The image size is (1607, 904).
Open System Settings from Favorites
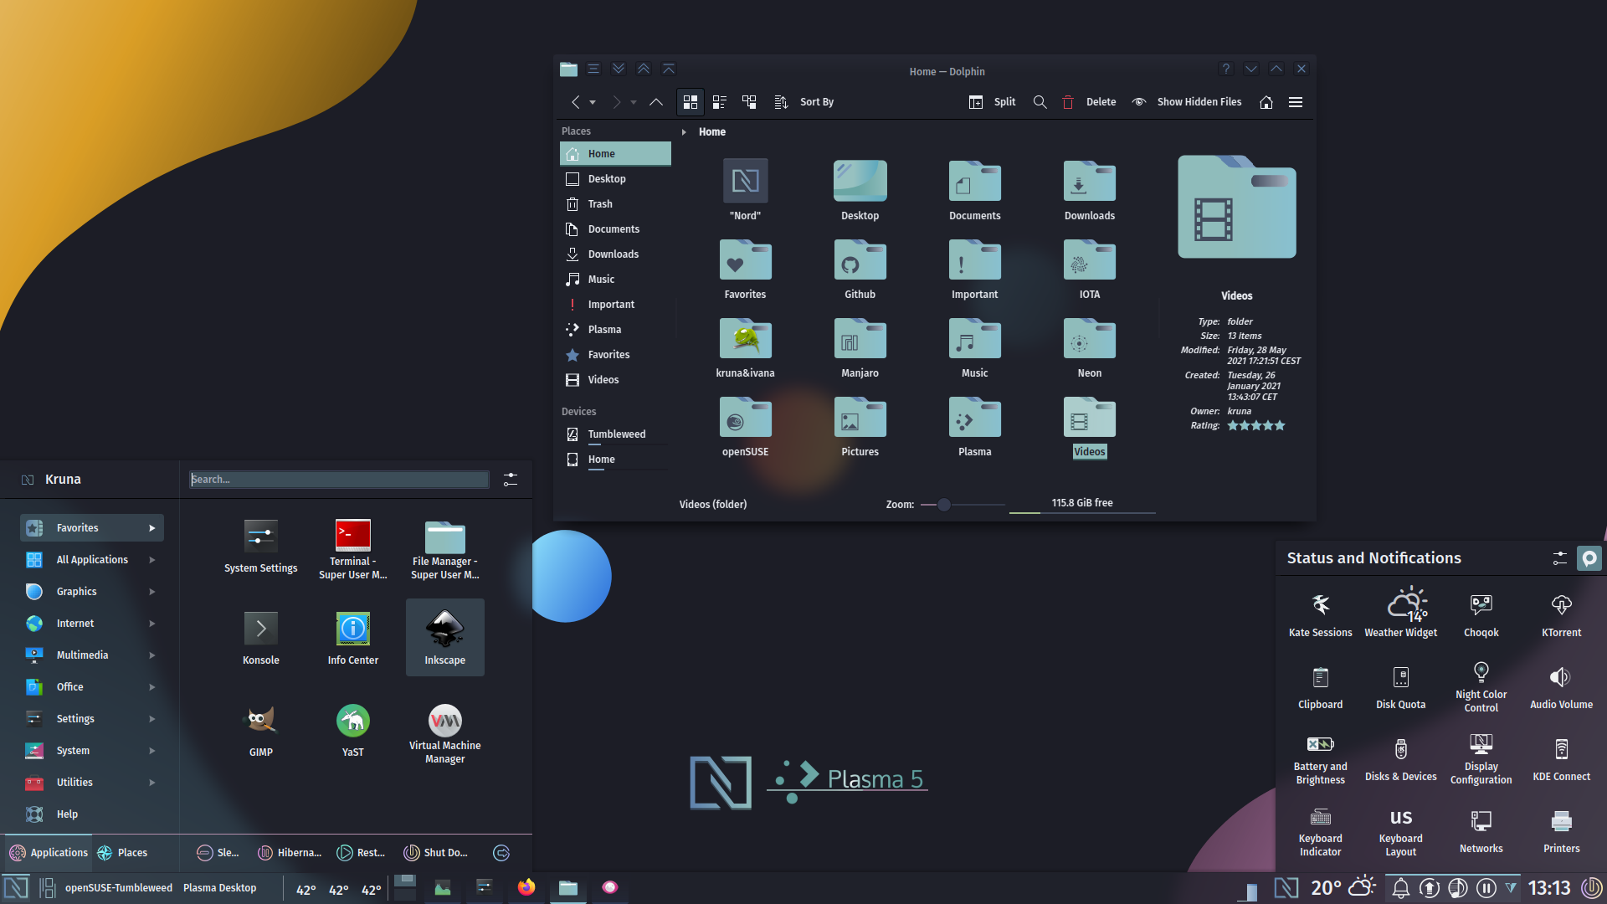pos(260,546)
